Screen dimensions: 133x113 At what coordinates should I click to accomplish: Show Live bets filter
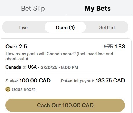click(x=23, y=27)
